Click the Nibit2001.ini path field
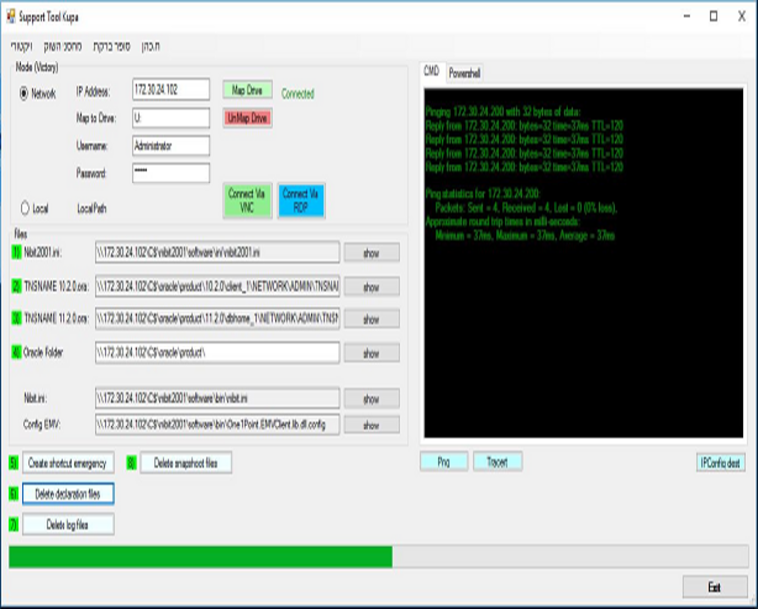 217,252
